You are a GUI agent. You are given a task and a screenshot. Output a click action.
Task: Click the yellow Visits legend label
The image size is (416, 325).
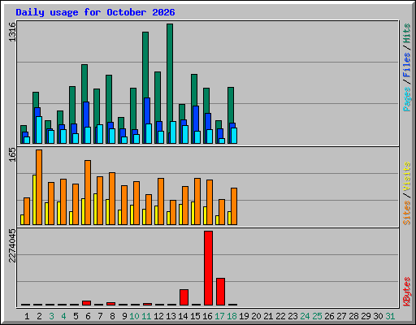407,177
